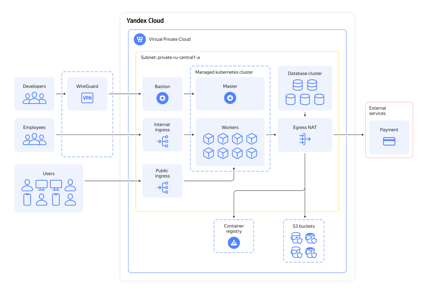The width and height of the screenshot is (427, 294).
Task: Click the Internal ingress label
Action: pos(162,127)
